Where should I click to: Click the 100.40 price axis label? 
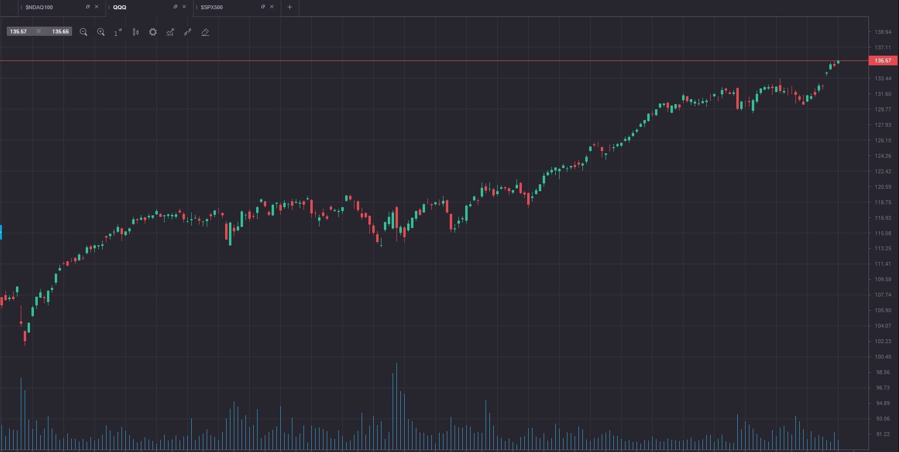(x=883, y=357)
